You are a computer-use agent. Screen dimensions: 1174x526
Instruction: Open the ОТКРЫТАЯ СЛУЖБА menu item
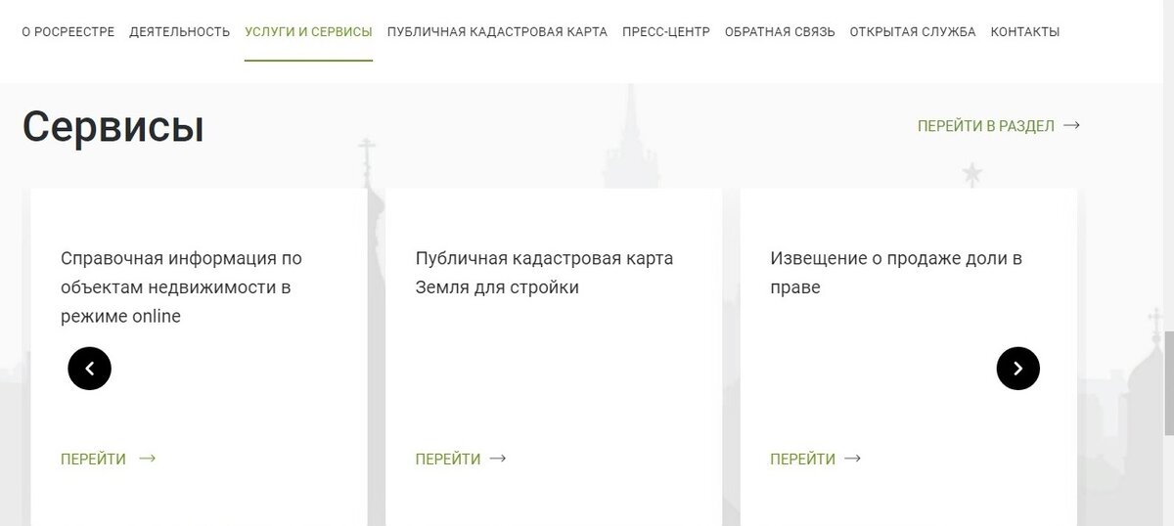(913, 31)
